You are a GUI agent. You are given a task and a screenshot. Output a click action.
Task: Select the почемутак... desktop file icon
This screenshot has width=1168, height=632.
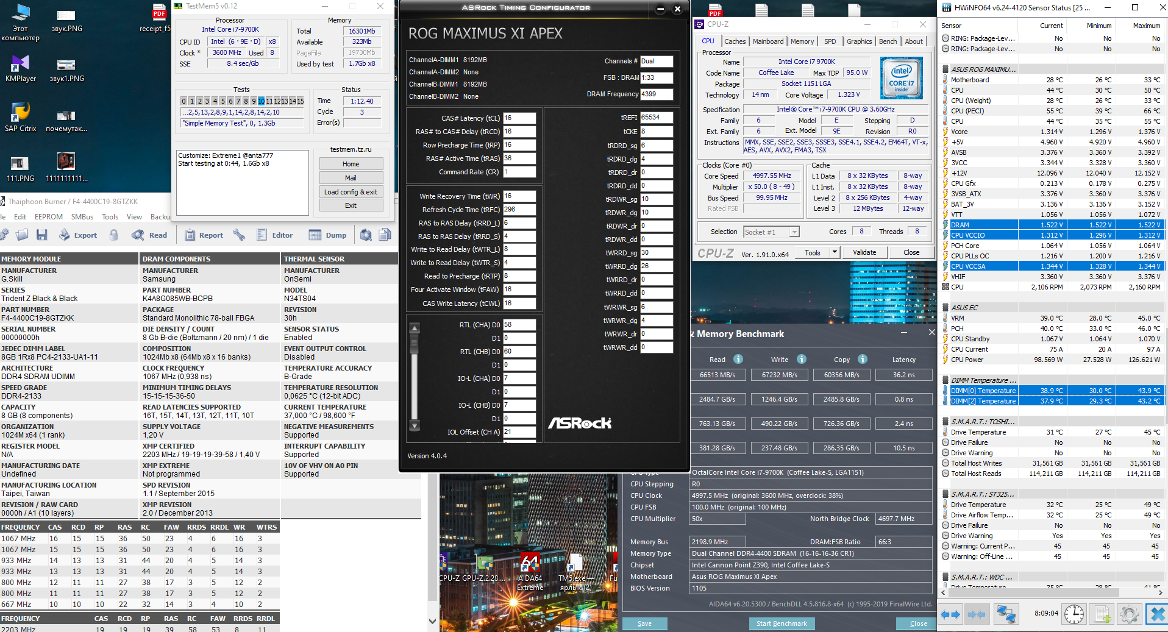click(x=66, y=120)
